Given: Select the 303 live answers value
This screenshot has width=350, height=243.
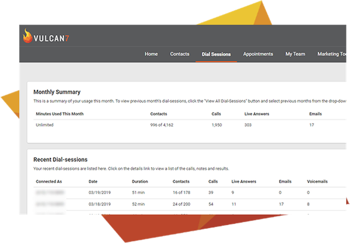Looking at the screenshot, I should pyautogui.click(x=248, y=125).
